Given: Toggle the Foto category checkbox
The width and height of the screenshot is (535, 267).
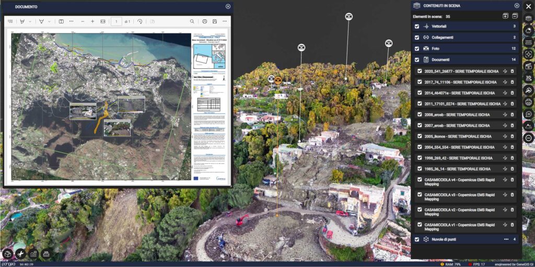Looking at the screenshot, I should [416, 48].
